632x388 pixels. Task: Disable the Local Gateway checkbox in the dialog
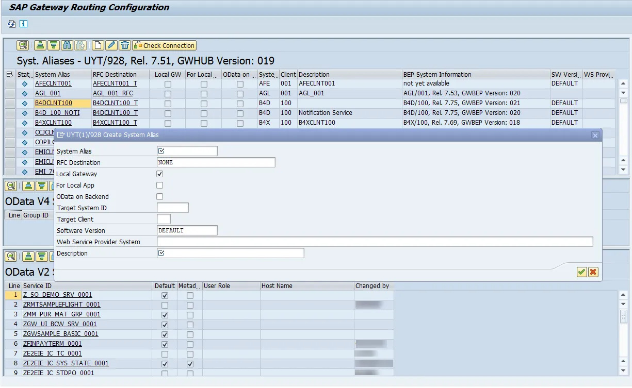click(x=159, y=174)
